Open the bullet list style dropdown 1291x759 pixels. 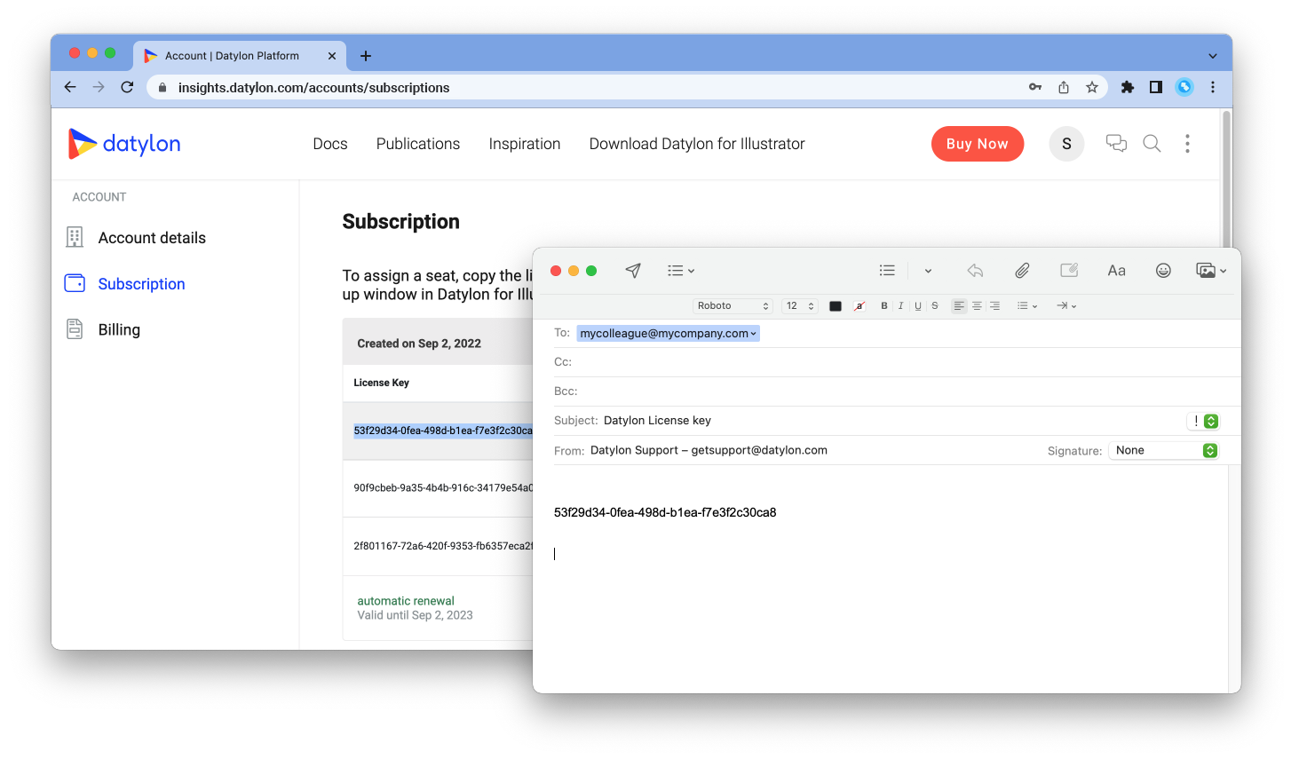pos(1027,305)
